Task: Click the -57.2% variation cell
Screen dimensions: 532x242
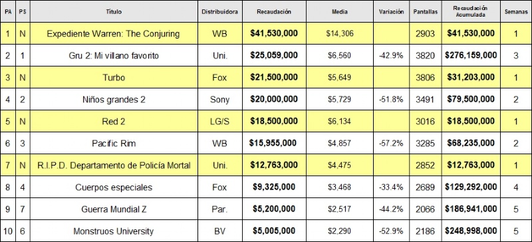Action: coord(391,143)
